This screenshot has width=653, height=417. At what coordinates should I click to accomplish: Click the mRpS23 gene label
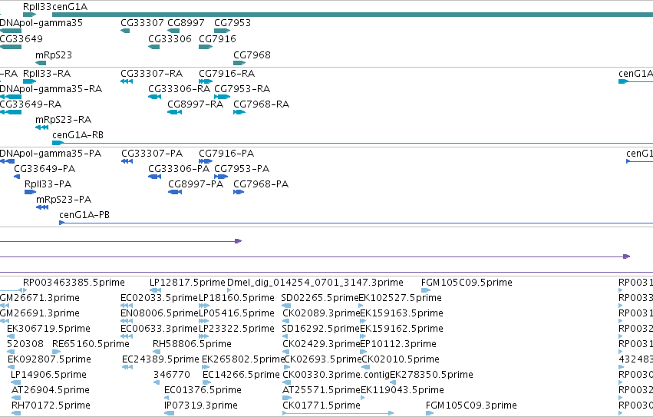pos(54,55)
